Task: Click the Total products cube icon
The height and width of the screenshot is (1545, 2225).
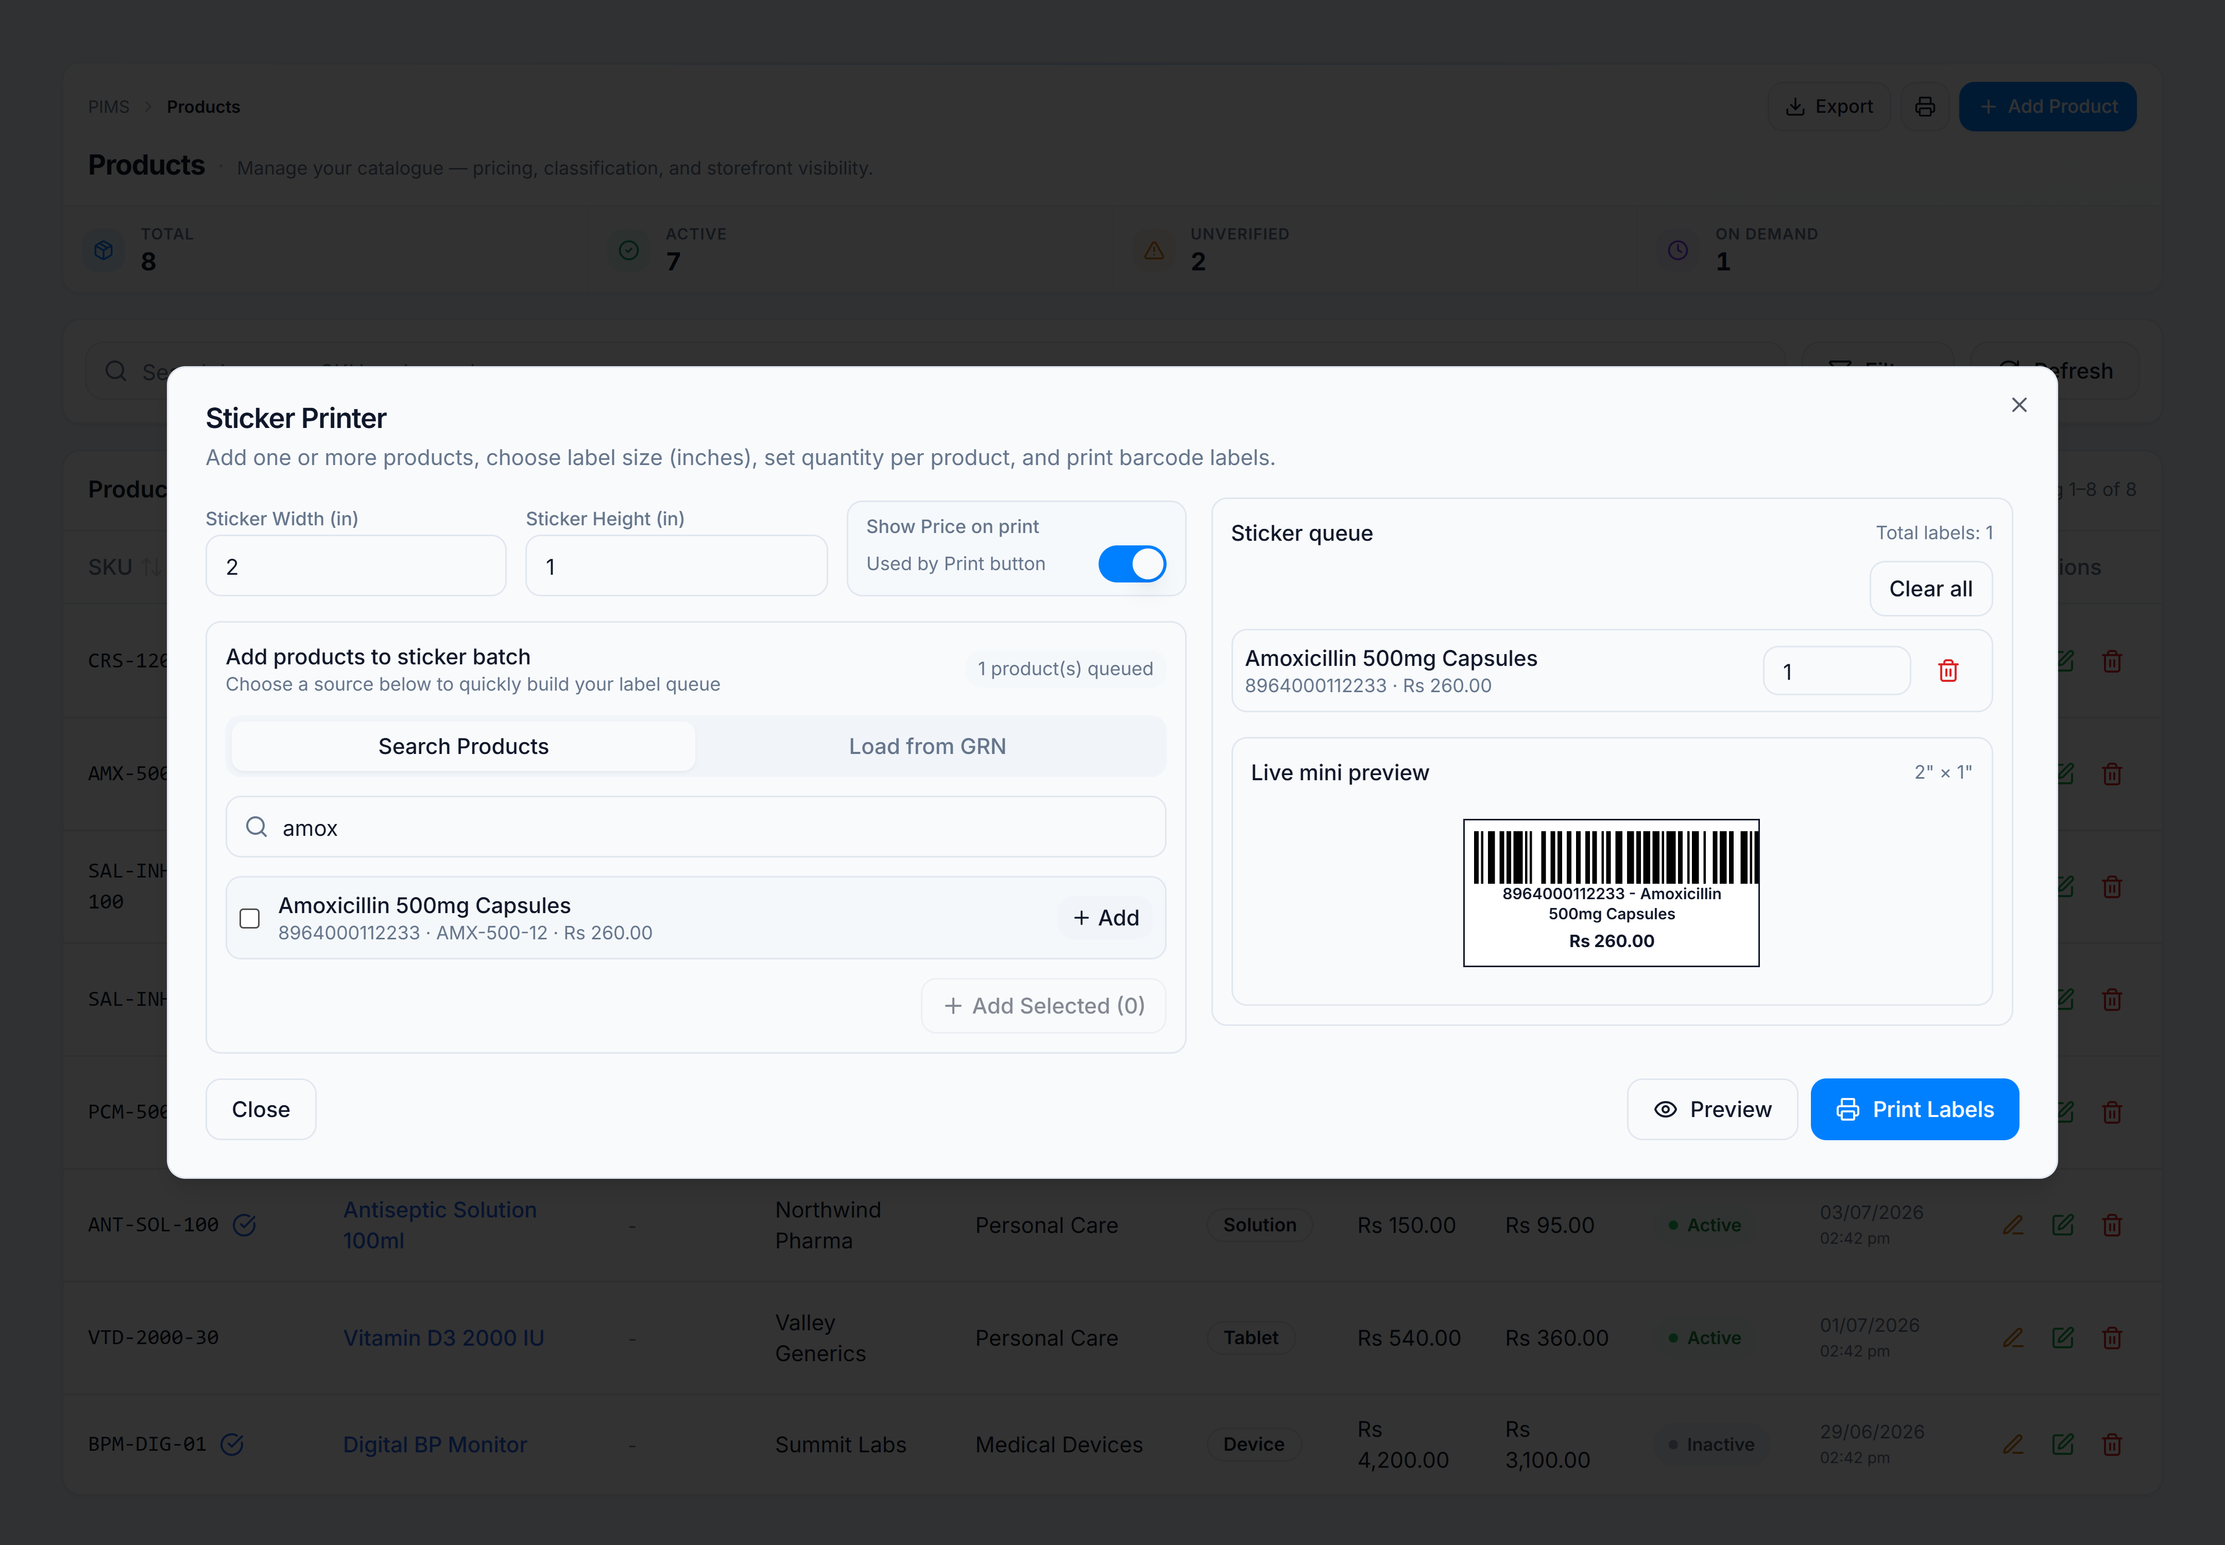Action: point(104,250)
